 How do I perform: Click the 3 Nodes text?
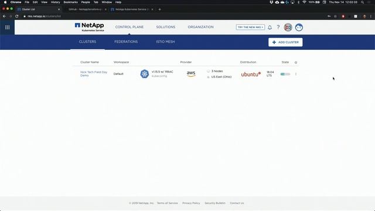[217, 71]
